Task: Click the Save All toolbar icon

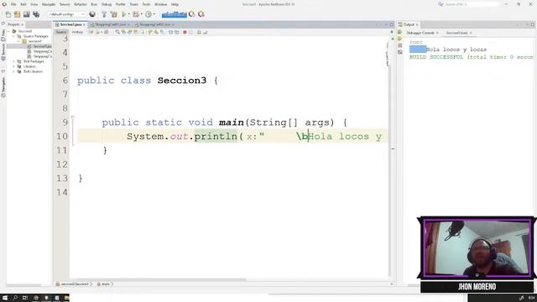Action: [x=36, y=14]
